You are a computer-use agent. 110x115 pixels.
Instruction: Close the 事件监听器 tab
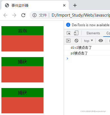pyautogui.click(x=64, y=5)
